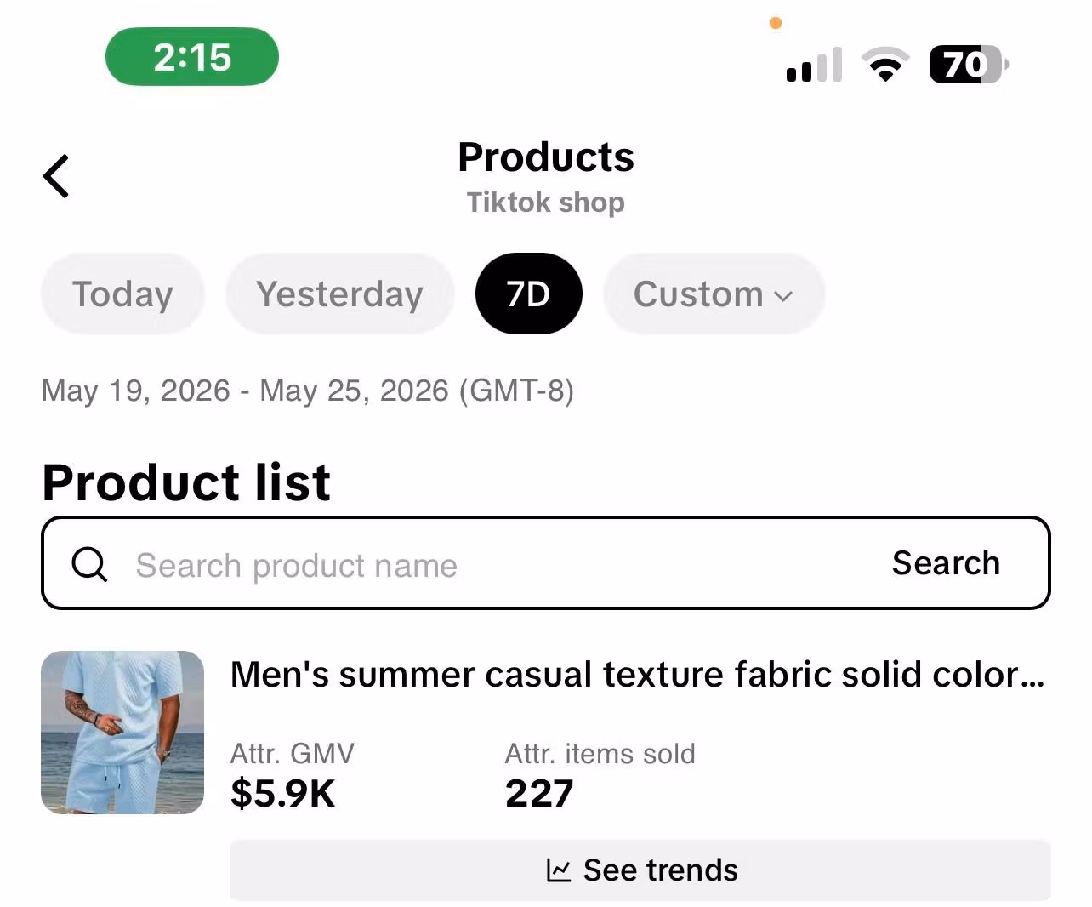Open the Men's summer casual product title
Viewport: 1092px width, 907px height.
click(637, 675)
